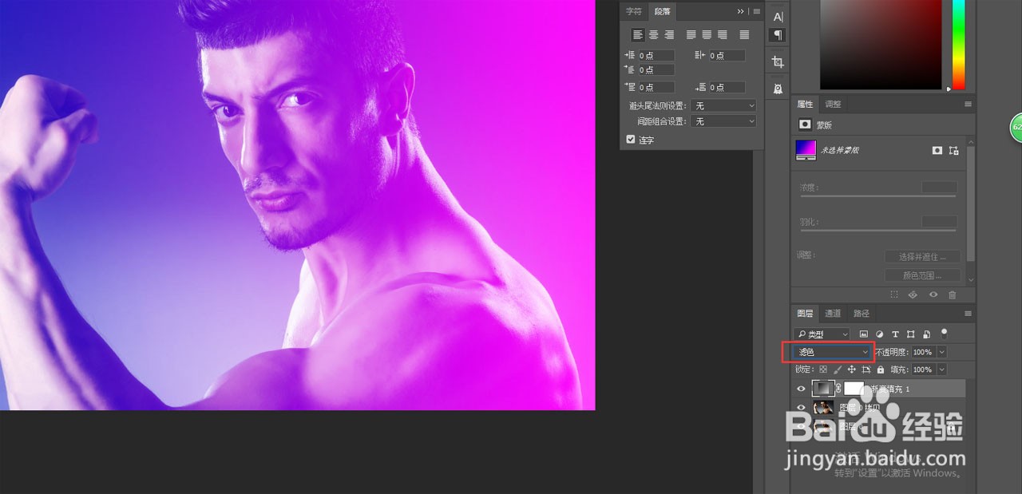Toggle link between gradient and its mask

[838, 389]
